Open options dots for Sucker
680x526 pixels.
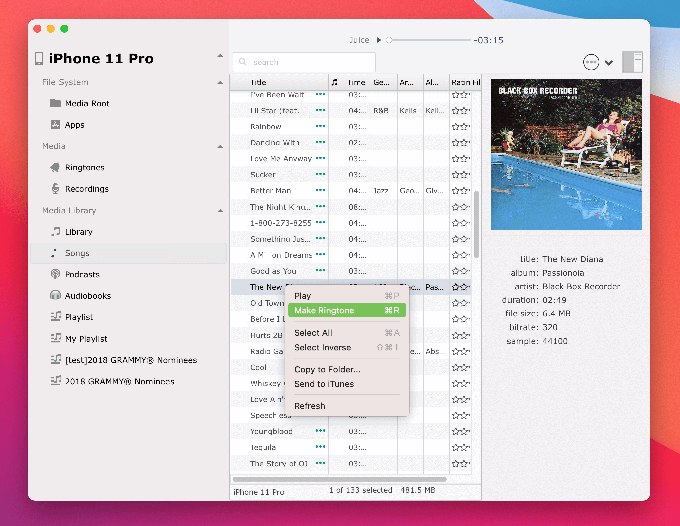(x=320, y=174)
